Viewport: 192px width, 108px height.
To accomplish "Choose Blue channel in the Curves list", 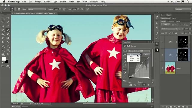I will pyautogui.click(x=133, y=60).
